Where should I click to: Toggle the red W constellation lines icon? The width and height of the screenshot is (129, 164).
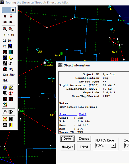5,52
